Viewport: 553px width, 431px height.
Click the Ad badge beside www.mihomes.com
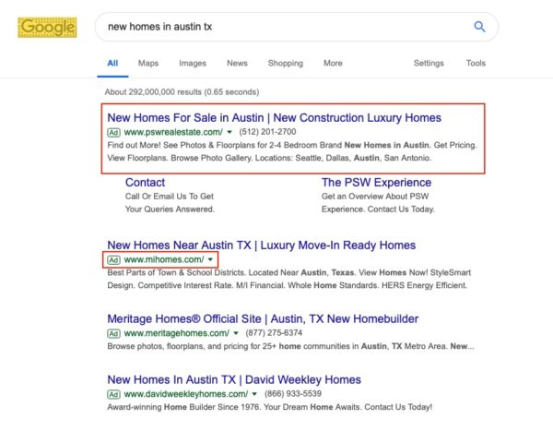pyautogui.click(x=113, y=260)
